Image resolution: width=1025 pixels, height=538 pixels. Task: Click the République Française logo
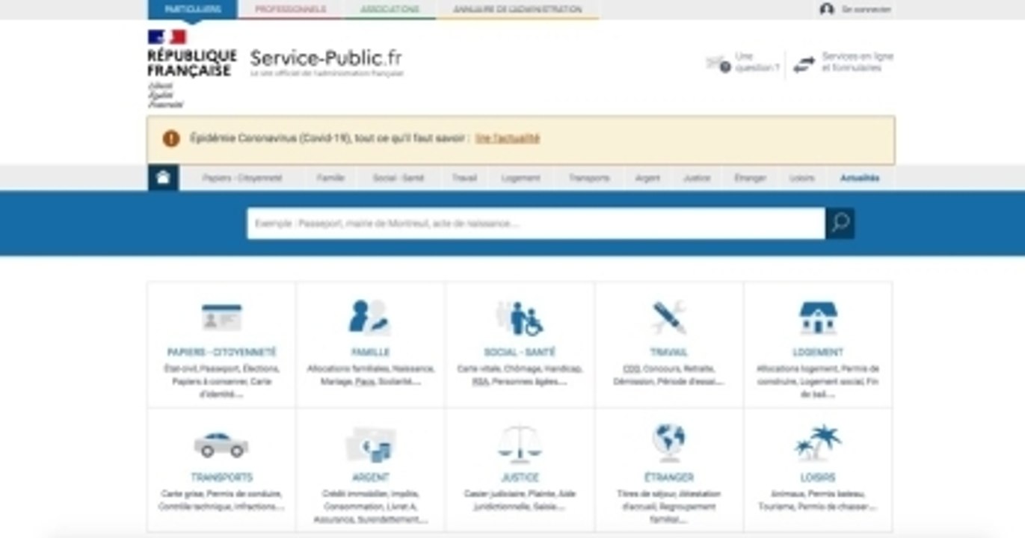click(x=191, y=69)
